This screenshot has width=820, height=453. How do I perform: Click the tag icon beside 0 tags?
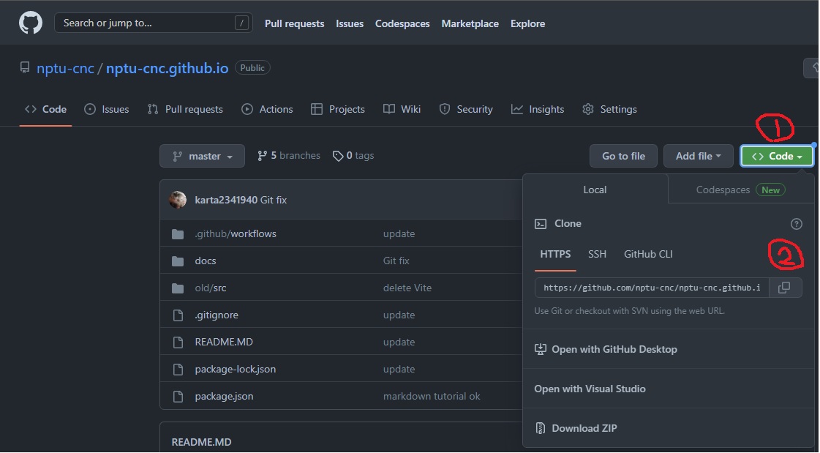[337, 156]
